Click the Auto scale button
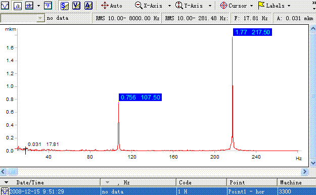This screenshot has height=195, width=316. click(112, 6)
